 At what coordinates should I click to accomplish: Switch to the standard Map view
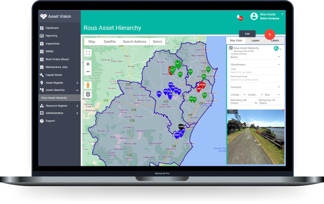pyautogui.click(x=92, y=41)
